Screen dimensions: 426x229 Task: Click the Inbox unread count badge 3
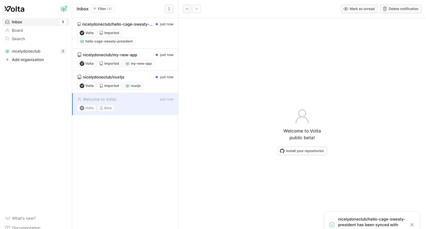tap(63, 22)
